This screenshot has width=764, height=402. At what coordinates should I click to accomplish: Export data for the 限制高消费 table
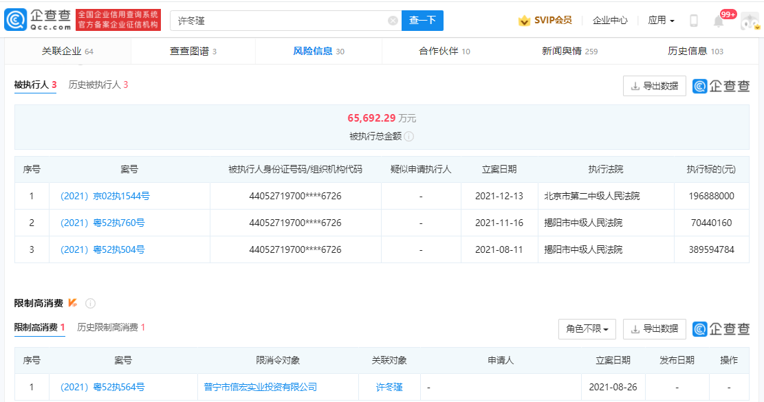point(655,329)
